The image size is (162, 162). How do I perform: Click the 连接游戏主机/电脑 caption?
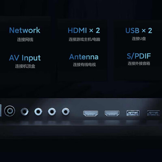pyautogui.click(x=84, y=39)
